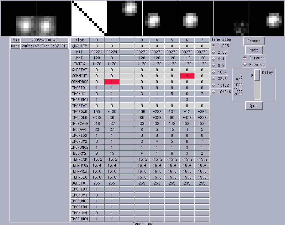The image size is (285, 225).
Task: Click the IMGSCALE value 237
Action: tap(112, 124)
